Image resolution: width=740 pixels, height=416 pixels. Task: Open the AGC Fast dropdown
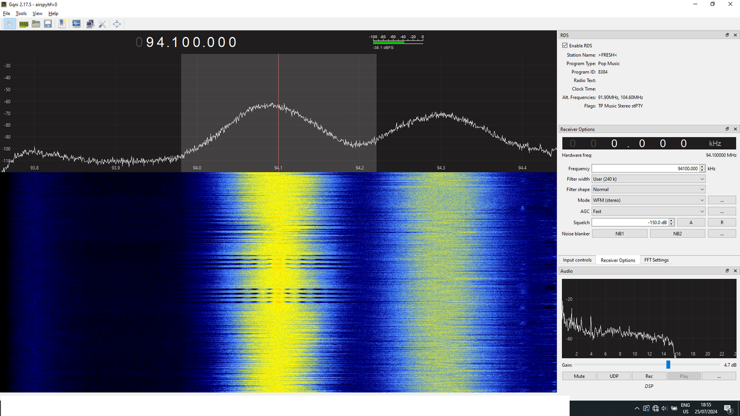pos(648,211)
